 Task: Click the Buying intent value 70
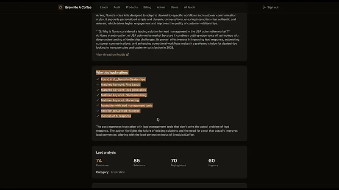coord(174,161)
